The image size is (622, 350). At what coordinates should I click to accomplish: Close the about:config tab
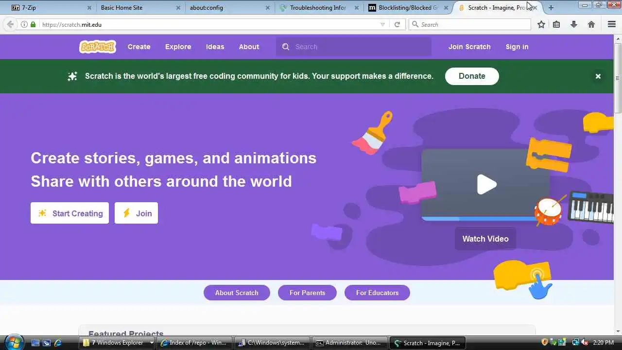[x=268, y=8]
